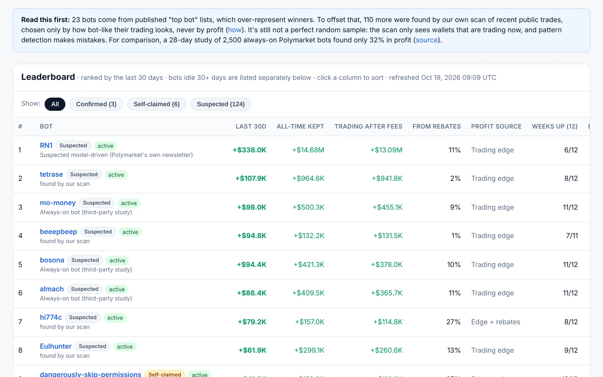
Task: Sort by the PROFIT SOURCE column
Action: coord(496,127)
